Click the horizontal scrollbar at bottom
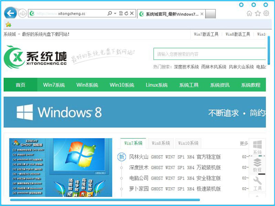Viewport: 275px width, 206px height. [x=105, y=200]
